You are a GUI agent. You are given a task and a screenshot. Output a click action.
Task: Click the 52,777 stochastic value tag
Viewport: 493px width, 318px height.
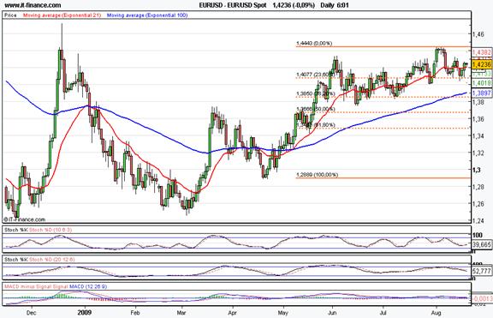[482, 271]
